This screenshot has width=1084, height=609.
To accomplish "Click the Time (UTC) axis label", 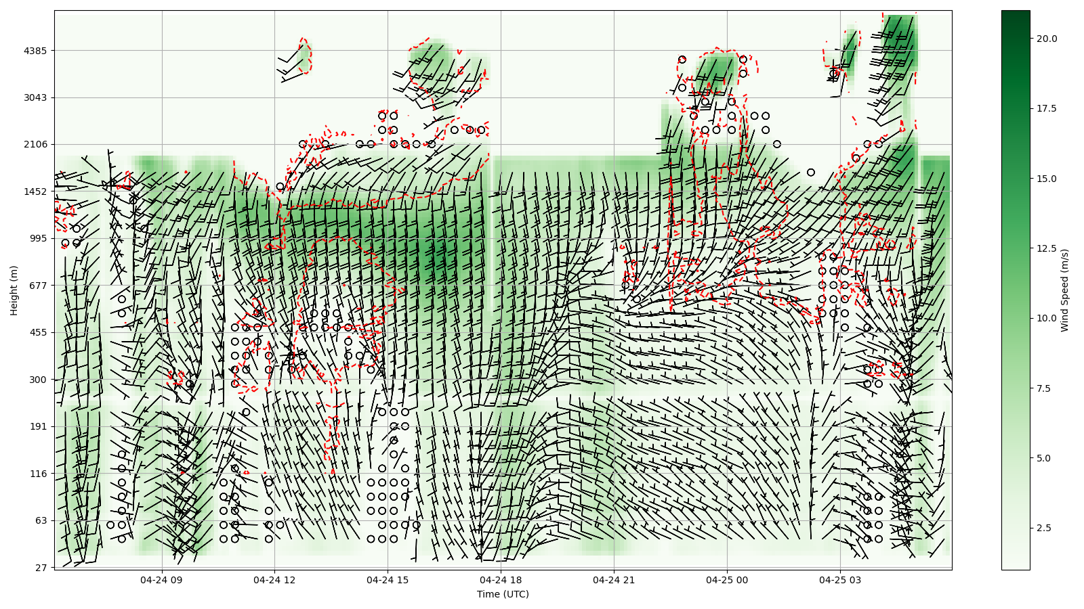I will click(503, 594).
